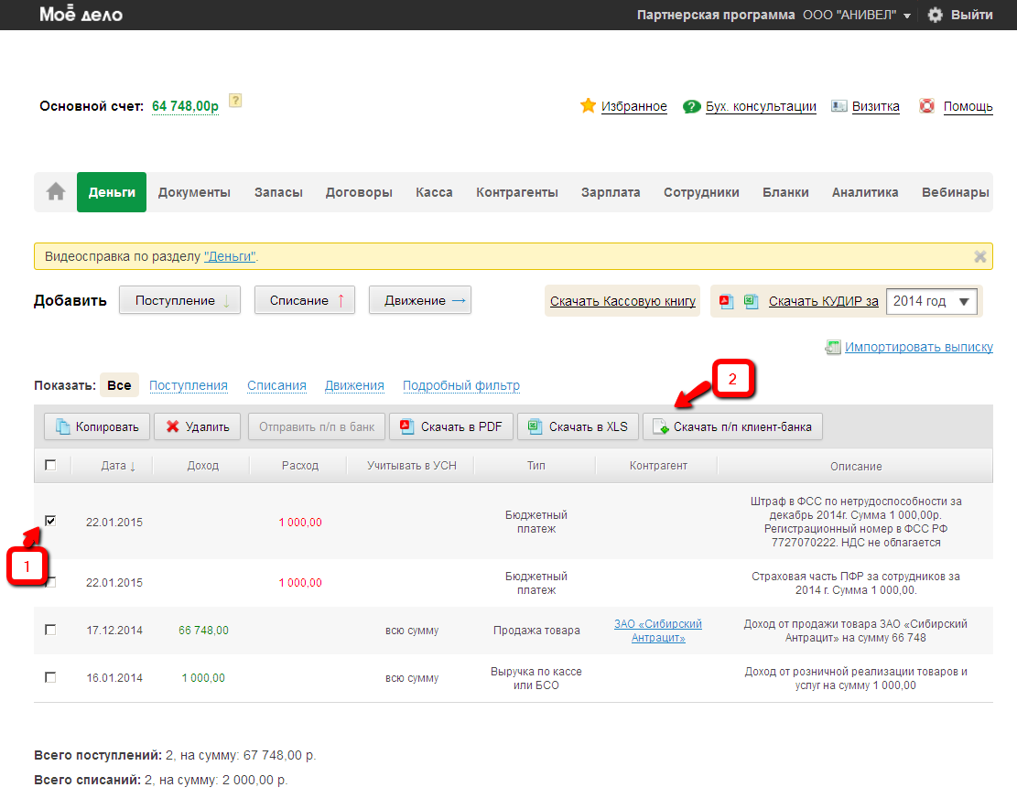1017x809 pixels.
Task: Click the Импортировать выписку icon
Action: (833, 348)
